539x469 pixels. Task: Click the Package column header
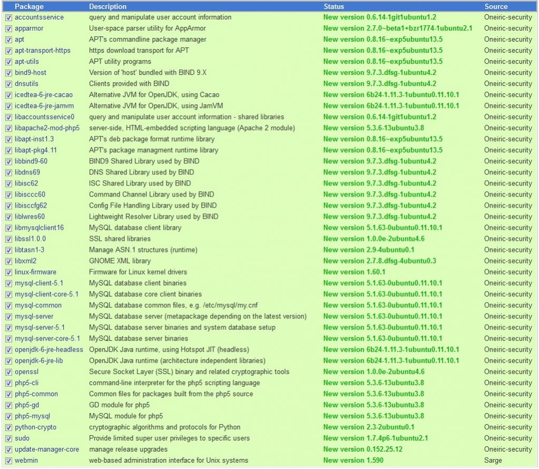tap(29, 6)
